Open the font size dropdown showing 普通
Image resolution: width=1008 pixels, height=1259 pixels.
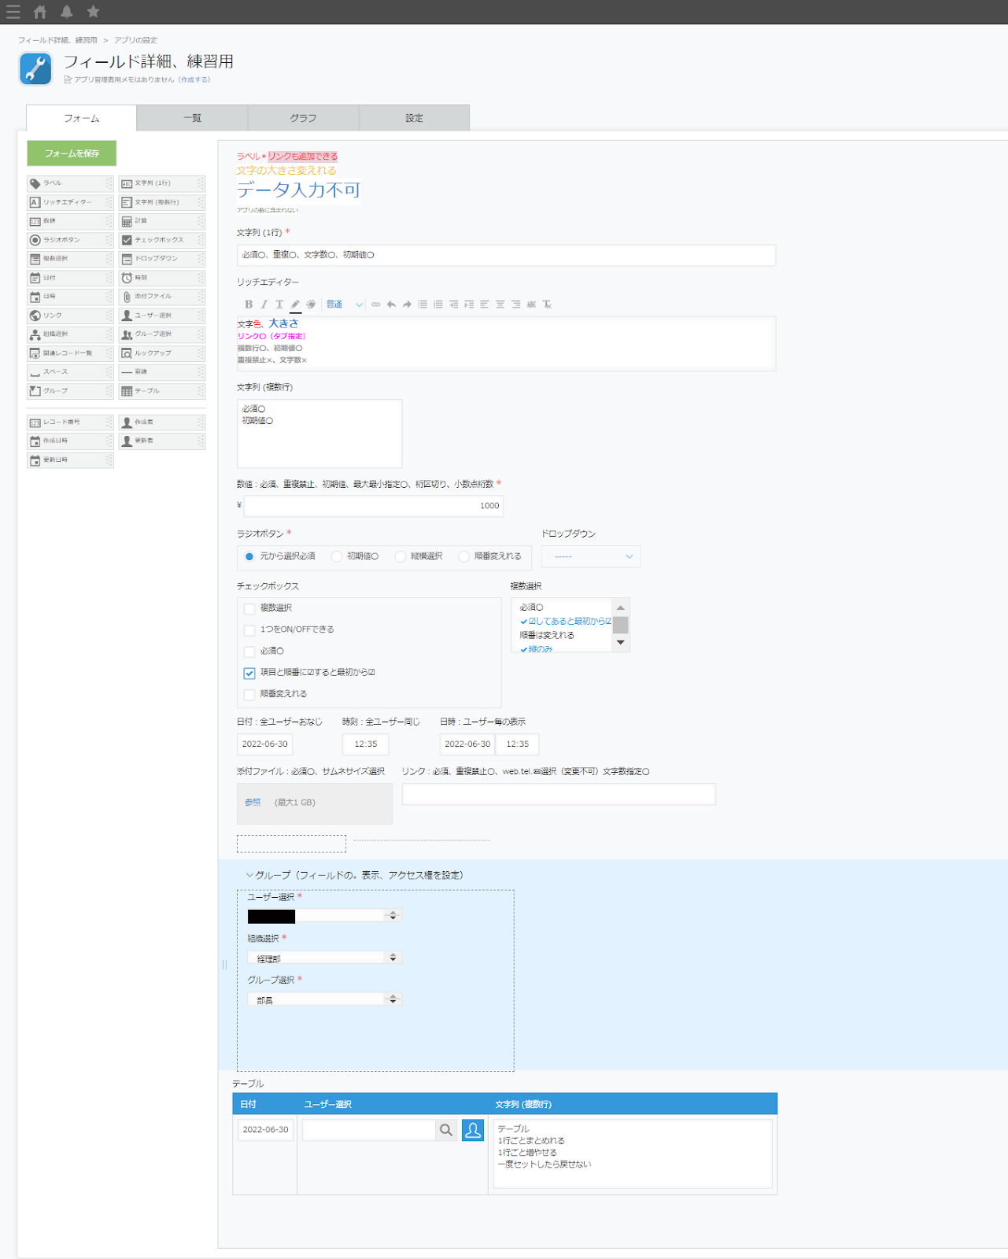[345, 305]
